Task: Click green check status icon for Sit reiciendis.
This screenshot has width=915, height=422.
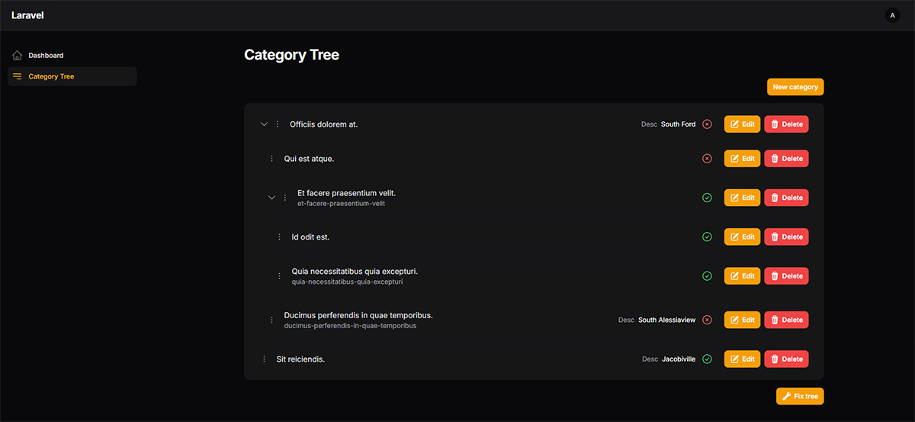Action: [x=707, y=359]
